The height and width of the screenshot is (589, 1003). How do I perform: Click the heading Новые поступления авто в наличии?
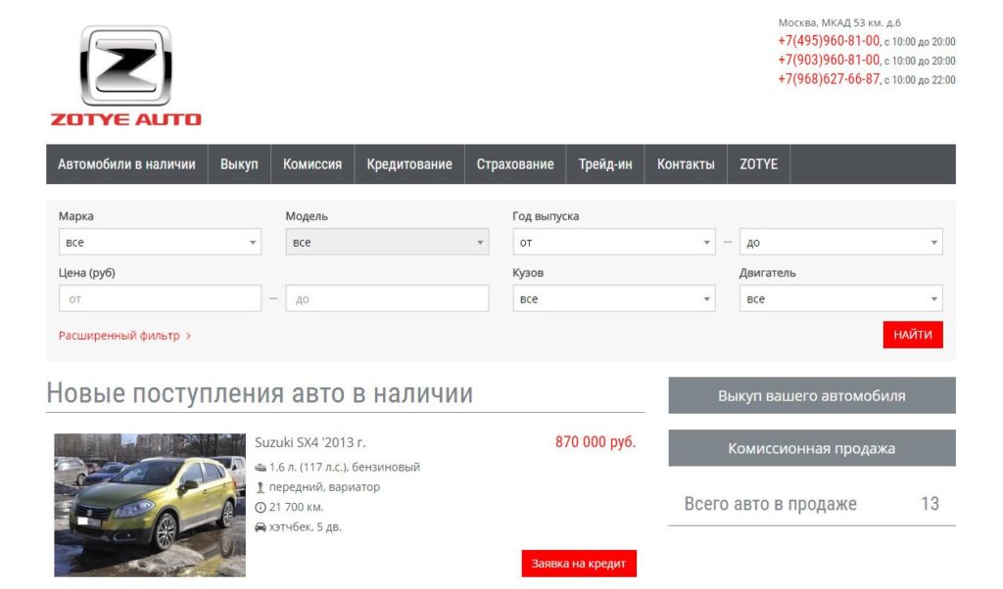click(260, 393)
